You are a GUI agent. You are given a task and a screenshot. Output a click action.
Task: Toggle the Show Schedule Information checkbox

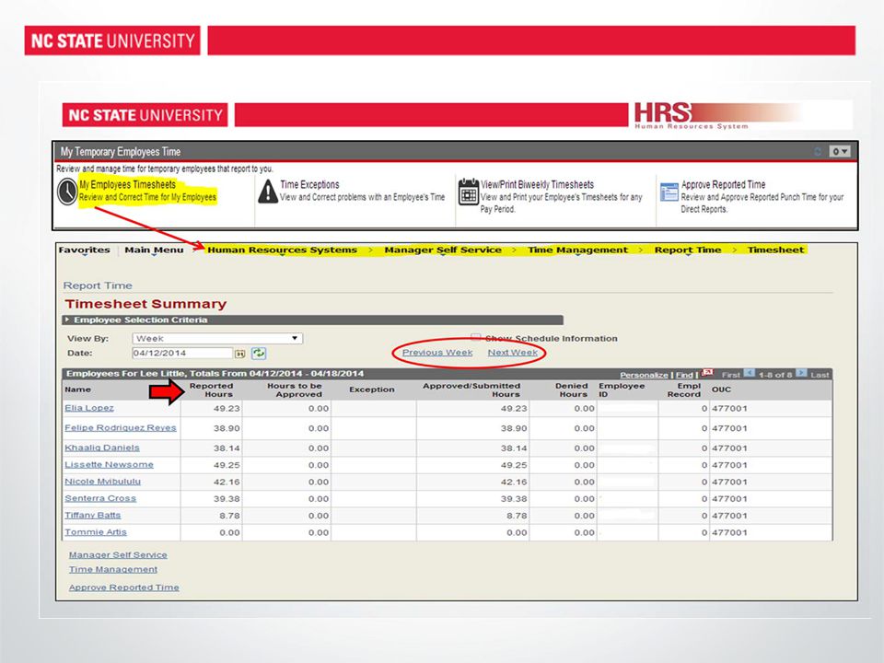click(x=476, y=337)
